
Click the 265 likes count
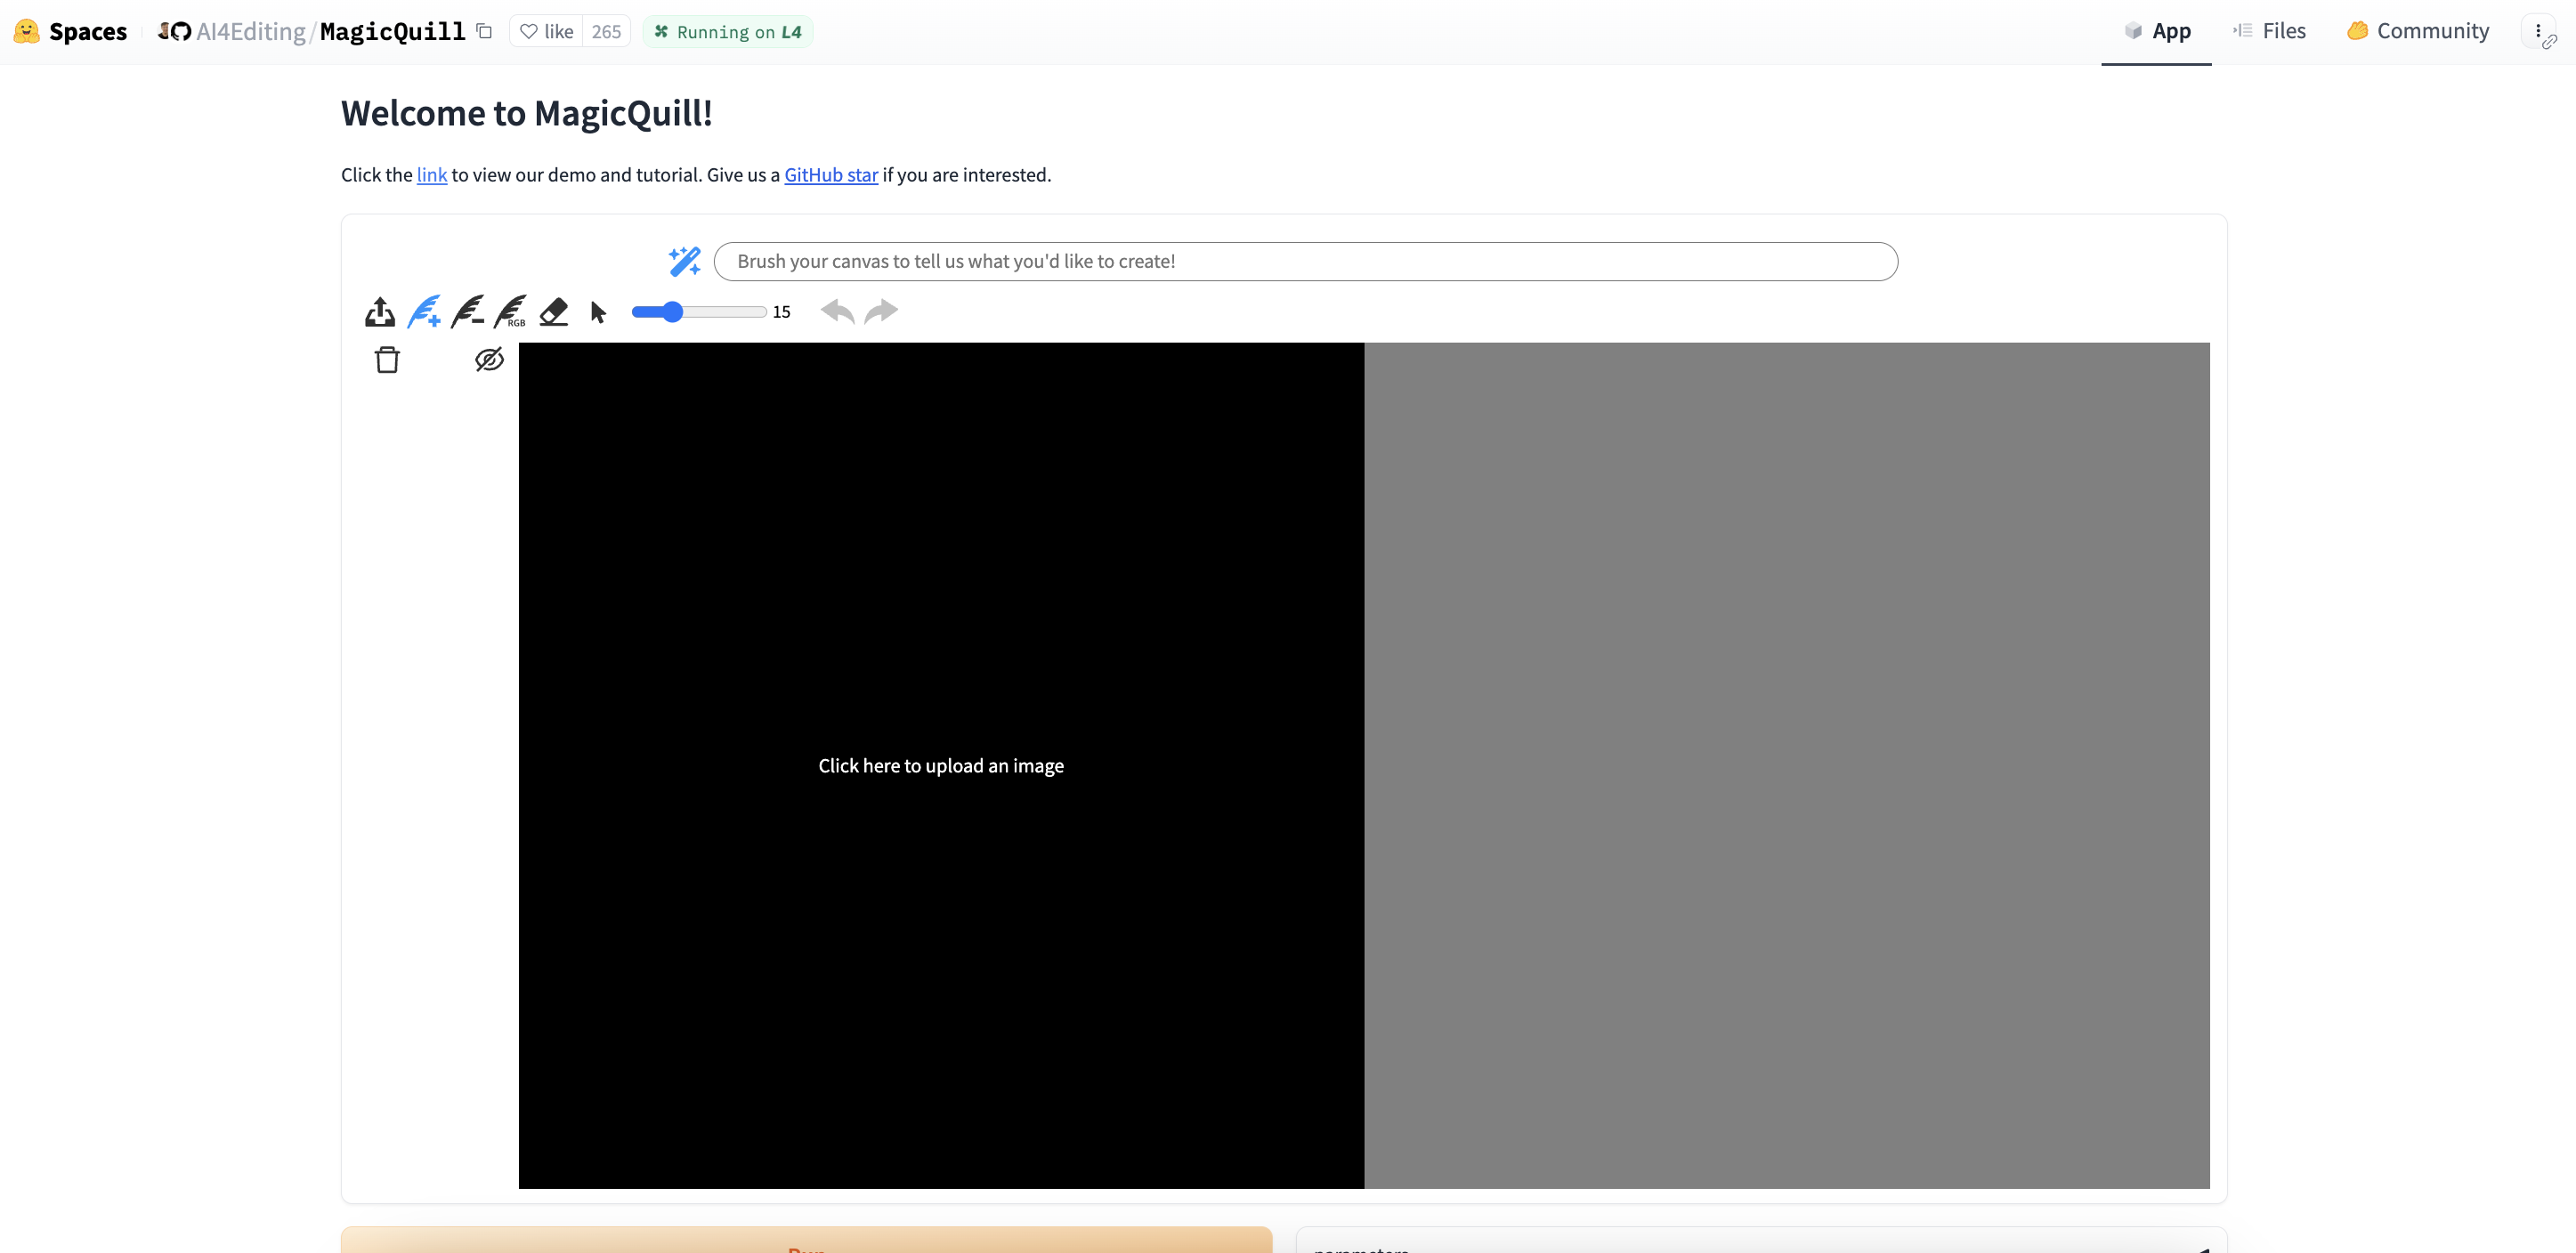tap(606, 32)
